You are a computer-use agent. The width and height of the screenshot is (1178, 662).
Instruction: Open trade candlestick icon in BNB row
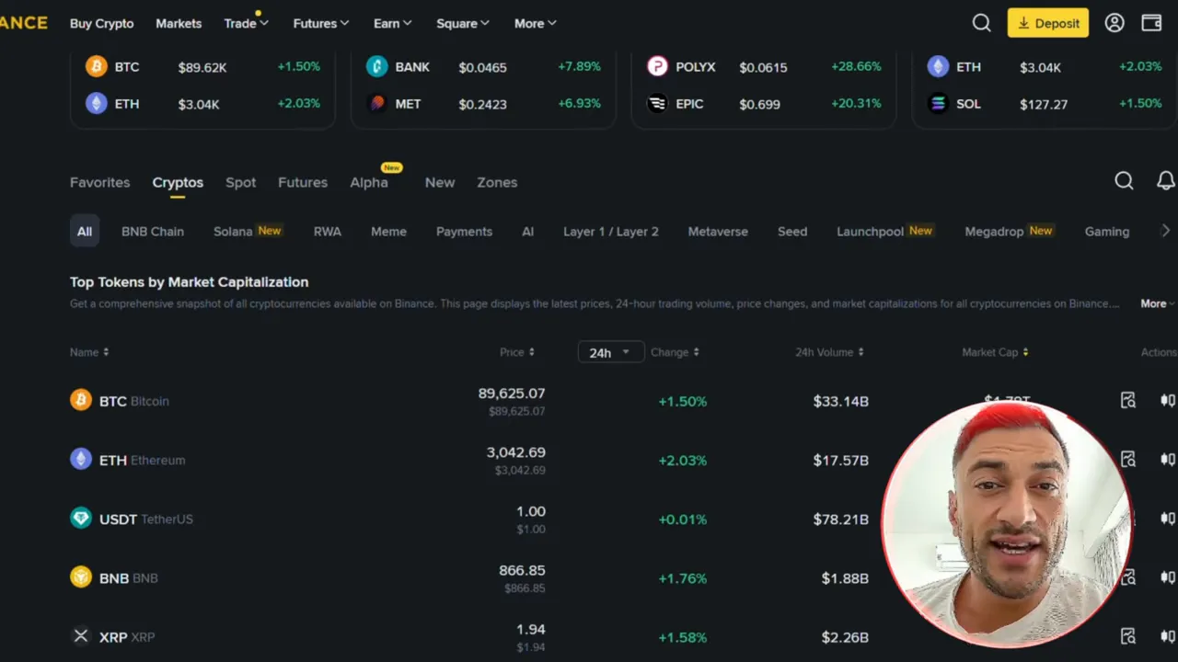1168,576
